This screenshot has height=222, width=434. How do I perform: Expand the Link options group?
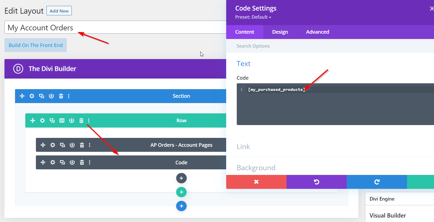(x=243, y=147)
